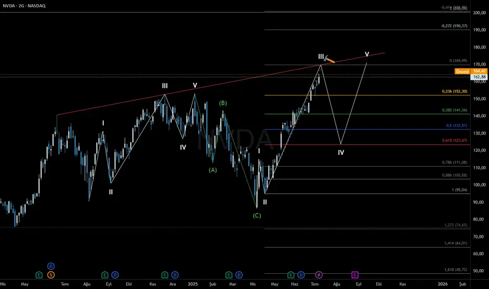This screenshot has width=489, height=289.
Task: Open blue D dividend icon before Eki 2024
Action: click(x=115, y=275)
